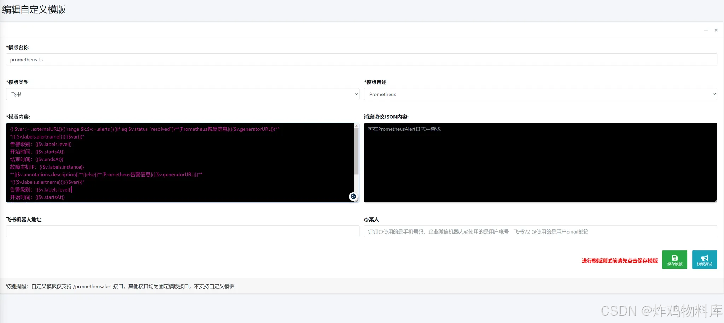Click the first 告警级别: {{$v.labels.level}} line
Viewport: 724px width, 323px height.
tap(41, 144)
